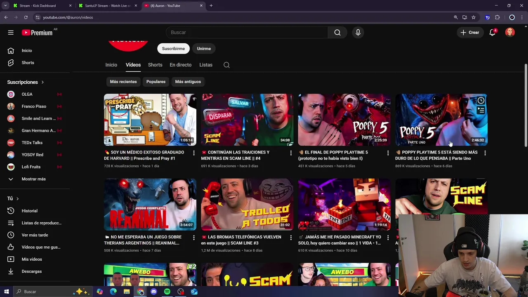Viewport: 528px width, 297px height.
Task: Select the Populares filter chip
Action: pyautogui.click(x=156, y=82)
